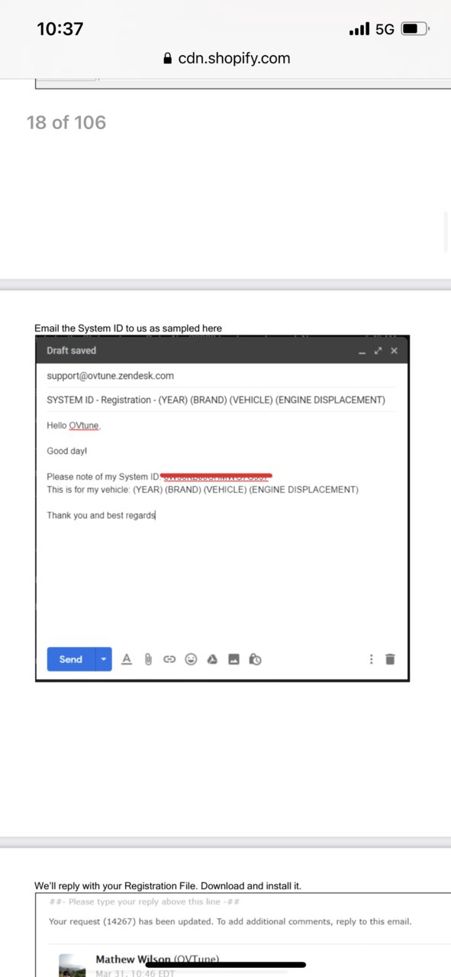
Task: Click the attach files paperclip icon
Action: 149,659
